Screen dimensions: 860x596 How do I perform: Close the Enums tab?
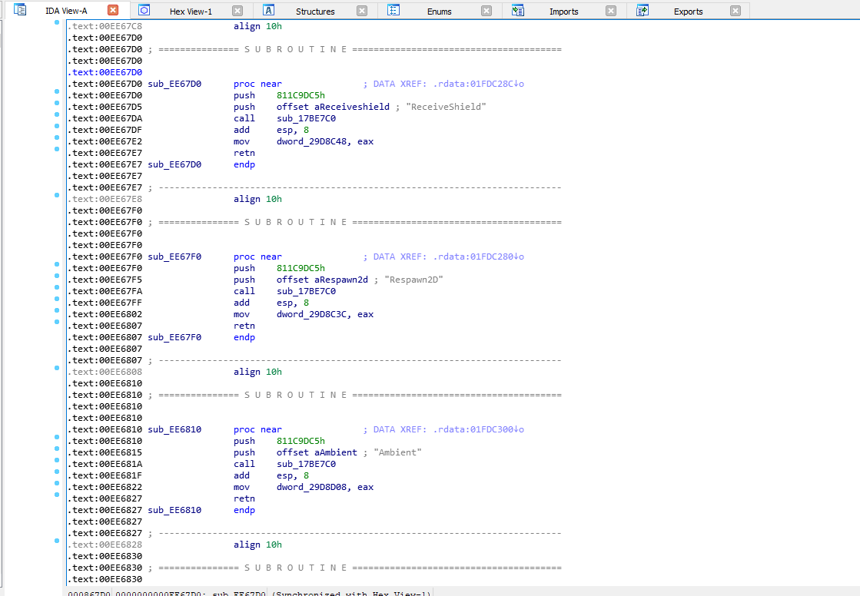click(x=486, y=11)
